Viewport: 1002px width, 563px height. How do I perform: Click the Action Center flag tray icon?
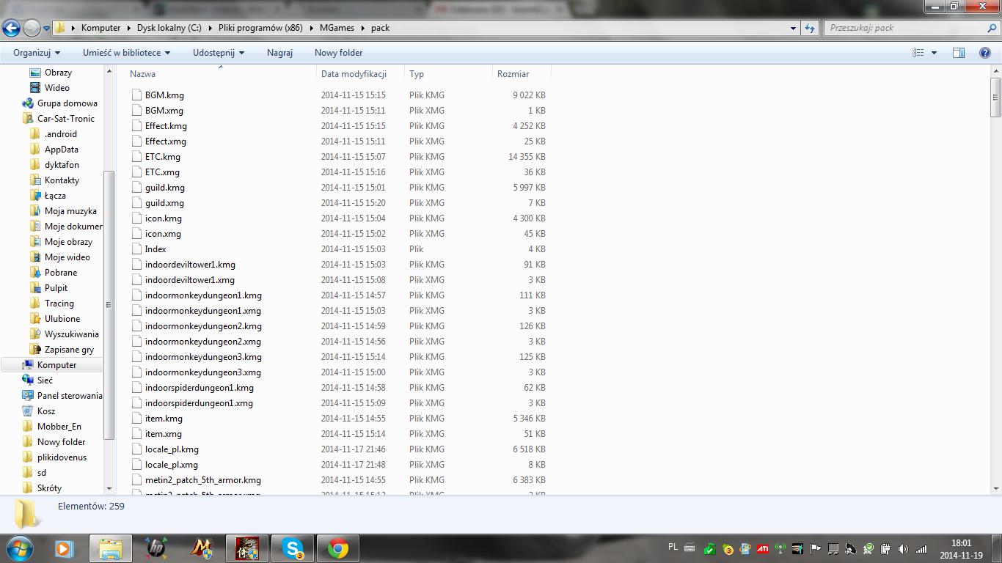tap(815, 548)
